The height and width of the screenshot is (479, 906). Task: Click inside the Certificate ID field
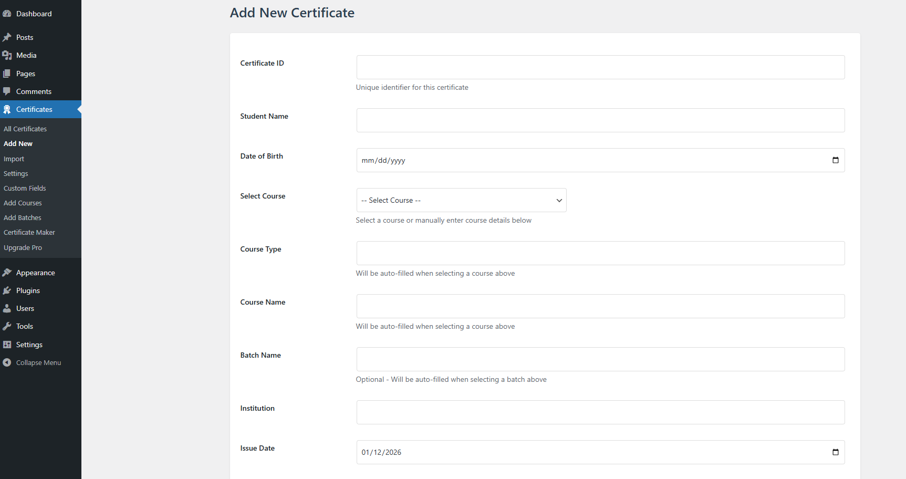tap(600, 67)
